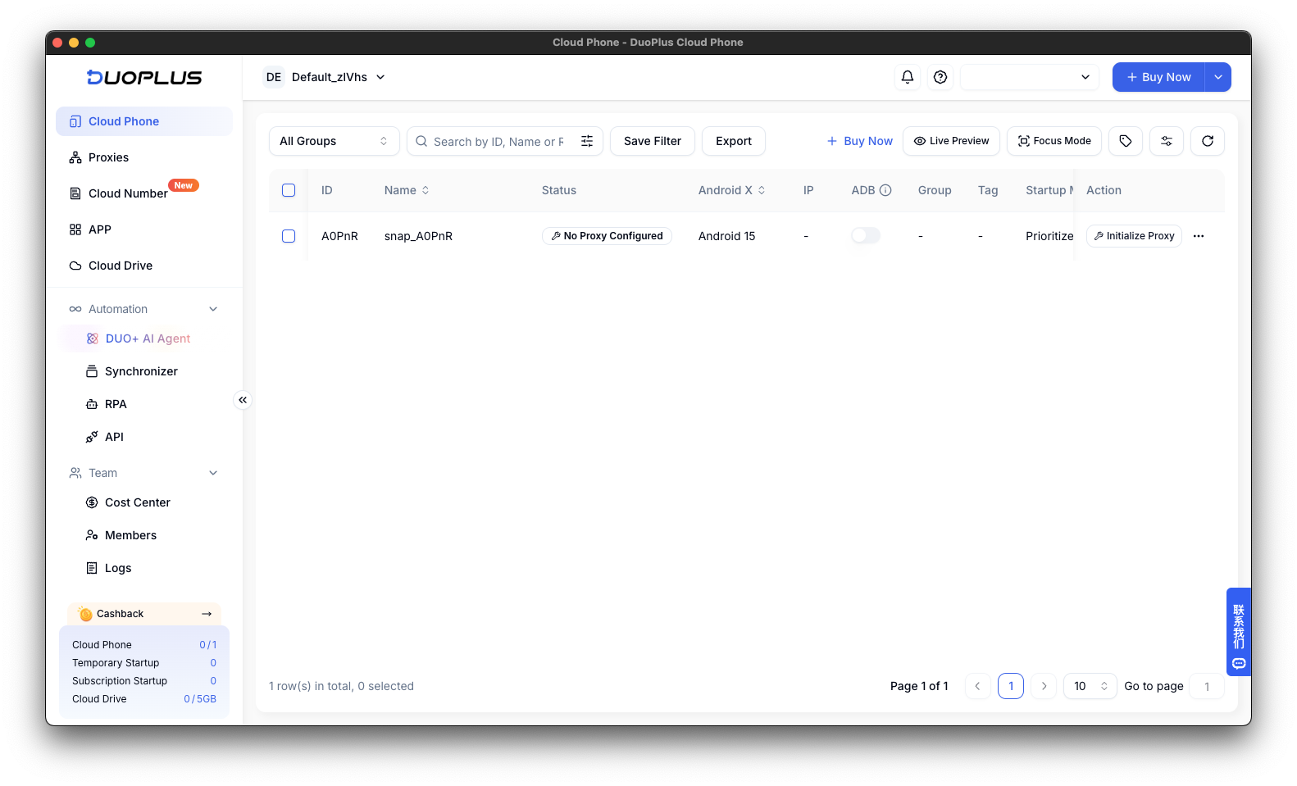Screen dimensions: 1297x786
Task: Expand the Default_zlVhs workspace dropdown
Action: 380,77
